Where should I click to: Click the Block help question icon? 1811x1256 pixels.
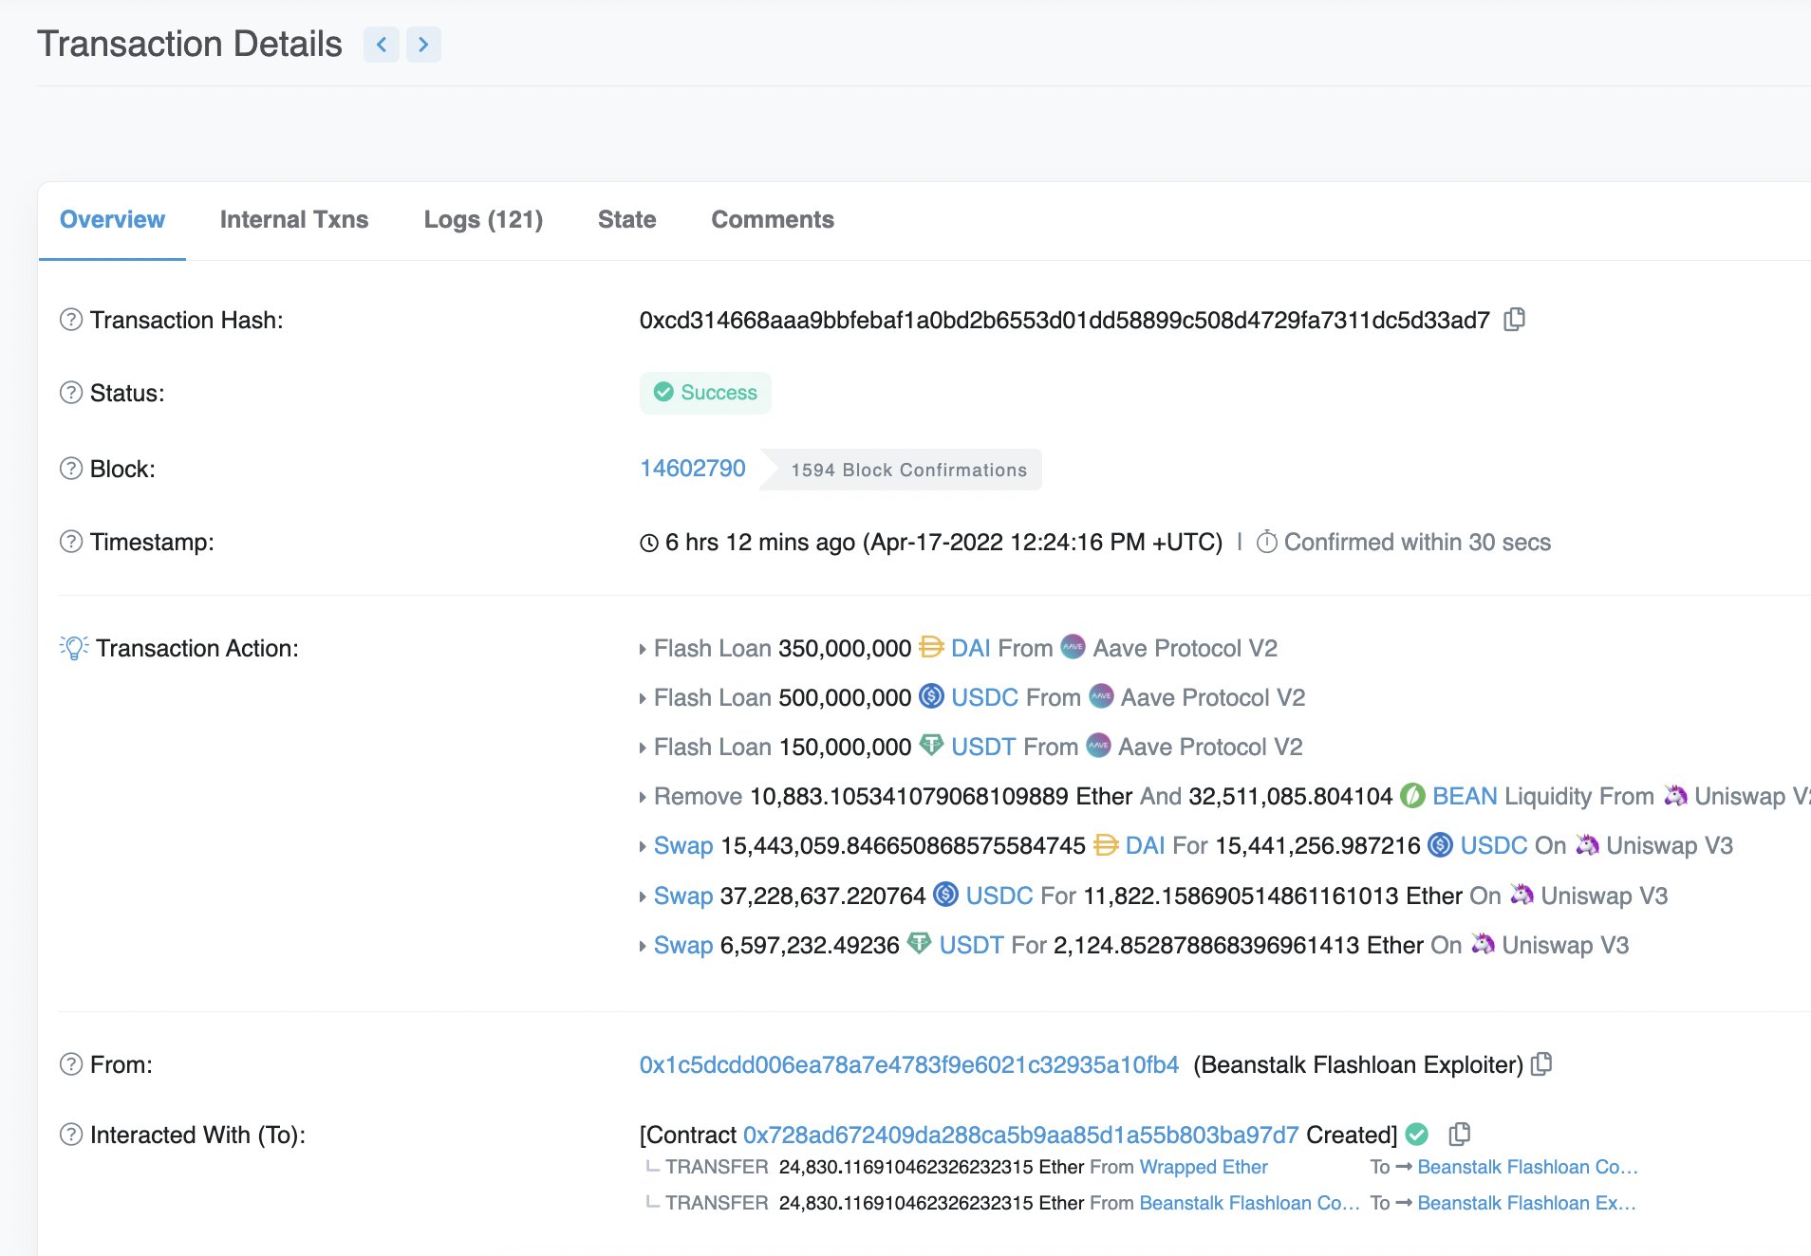point(71,469)
